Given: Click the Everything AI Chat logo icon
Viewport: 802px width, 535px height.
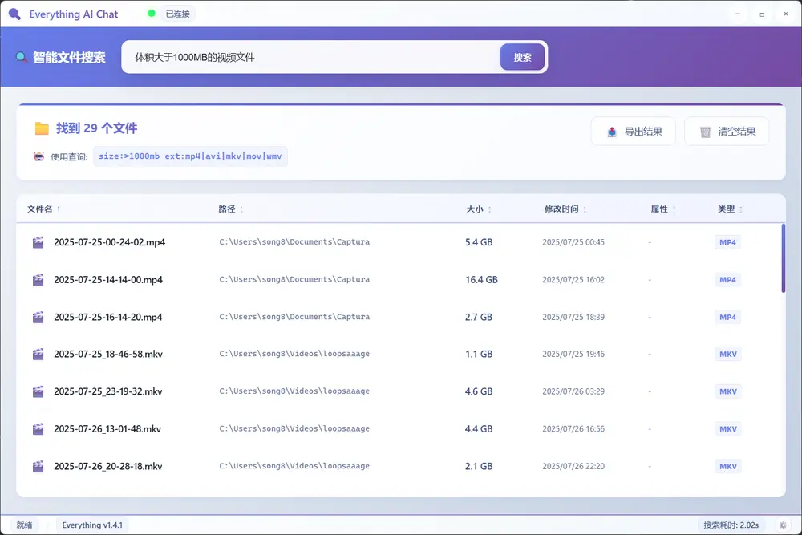Looking at the screenshot, I should click(x=14, y=14).
